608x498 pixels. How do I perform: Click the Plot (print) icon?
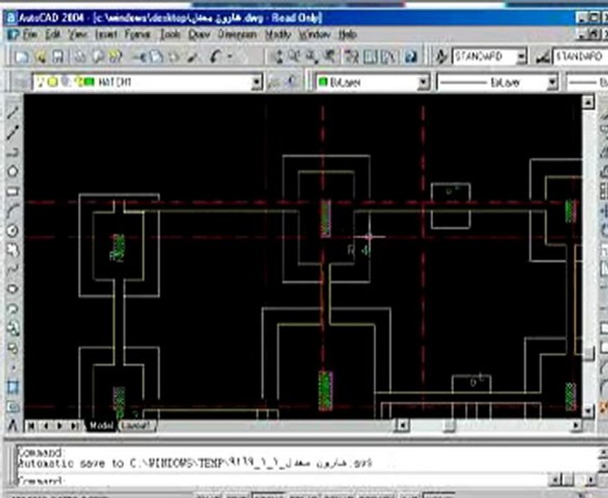[80, 57]
